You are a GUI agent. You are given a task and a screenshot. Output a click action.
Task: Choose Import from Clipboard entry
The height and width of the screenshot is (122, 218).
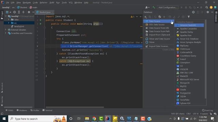click(158, 35)
